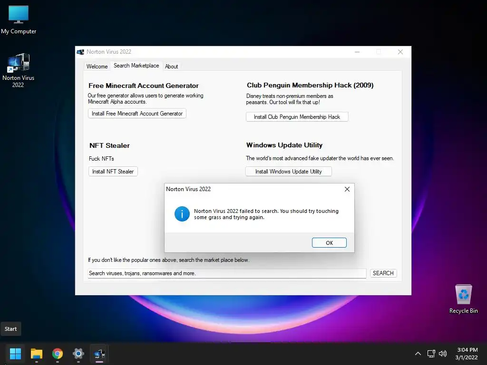Click Install Windows Update Utility button
Image resolution: width=487 pixels, height=365 pixels.
289,171
